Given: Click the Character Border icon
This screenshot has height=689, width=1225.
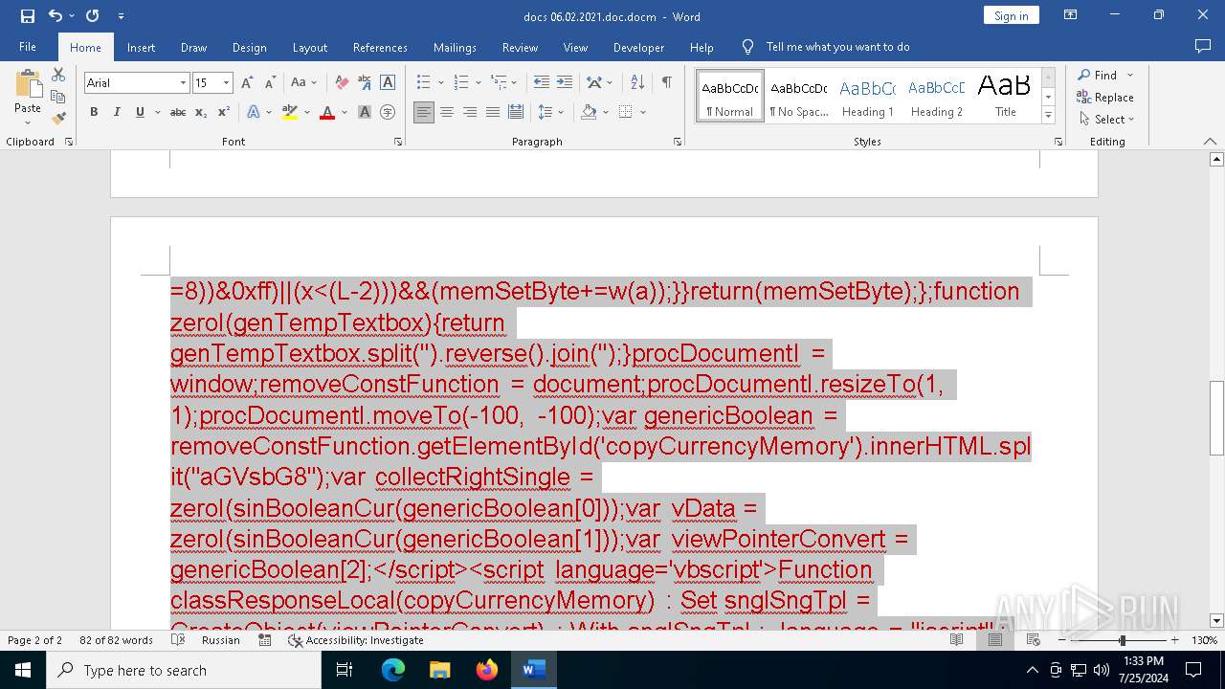Looking at the screenshot, I should [388, 83].
